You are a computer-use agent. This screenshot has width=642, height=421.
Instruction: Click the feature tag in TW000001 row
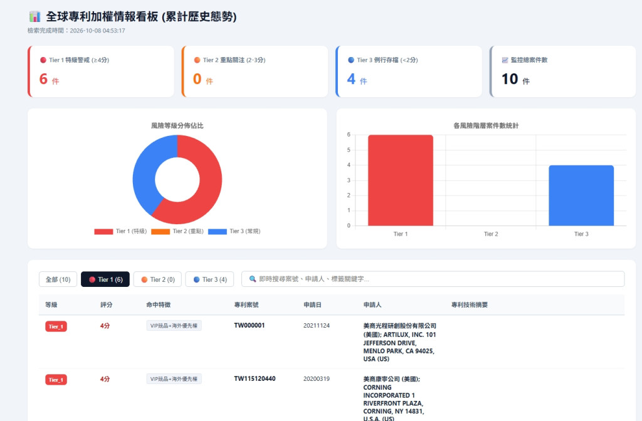pos(174,326)
